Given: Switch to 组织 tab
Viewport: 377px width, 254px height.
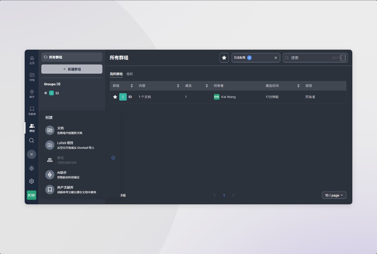Looking at the screenshot, I should (130, 74).
